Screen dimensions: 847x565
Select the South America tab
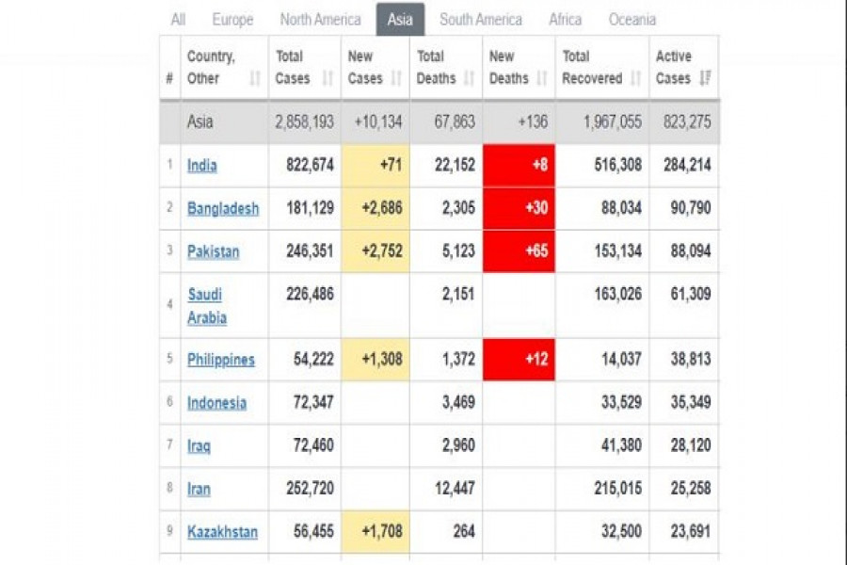481,20
